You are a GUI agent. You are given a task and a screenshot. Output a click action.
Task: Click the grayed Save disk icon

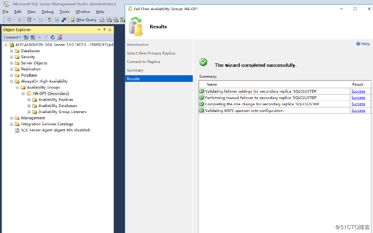(x=57, y=20)
